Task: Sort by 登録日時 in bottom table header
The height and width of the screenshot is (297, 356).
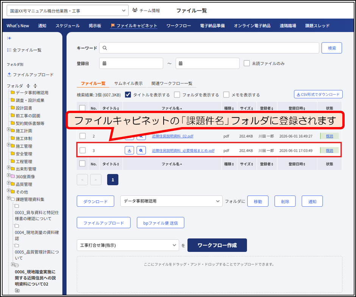Action: click(x=297, y=164)
